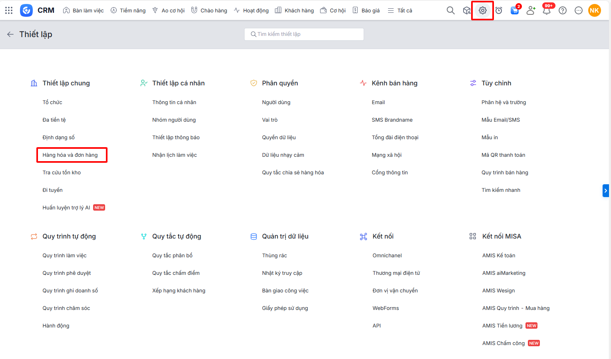This screenshot has height=359, width=611.
Task: Open AMIS Kế toán connection
Action: tap(498, 255)
